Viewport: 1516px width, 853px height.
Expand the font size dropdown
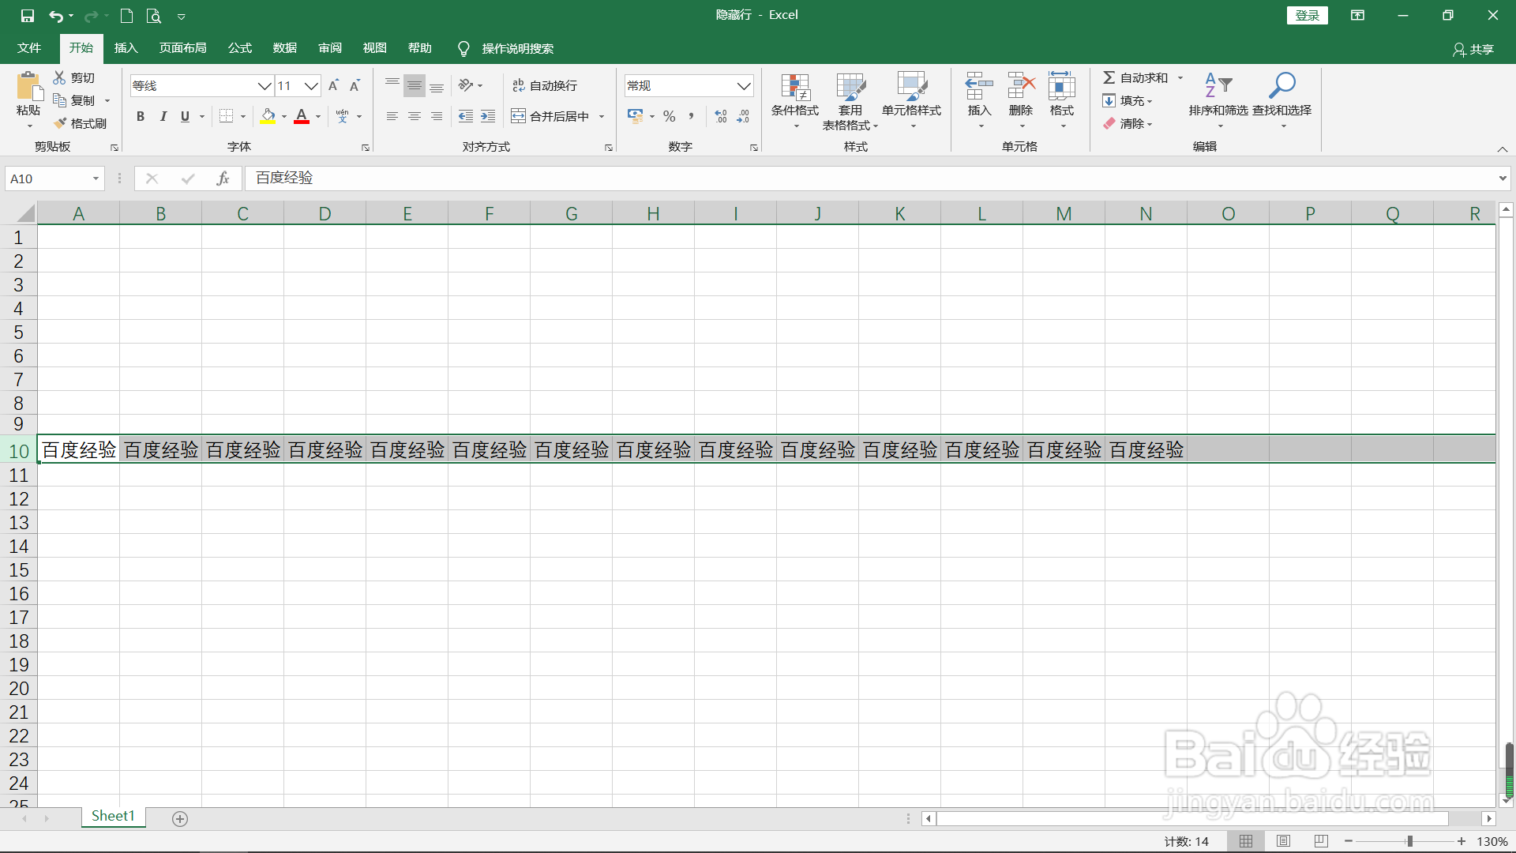click(312, 85)
